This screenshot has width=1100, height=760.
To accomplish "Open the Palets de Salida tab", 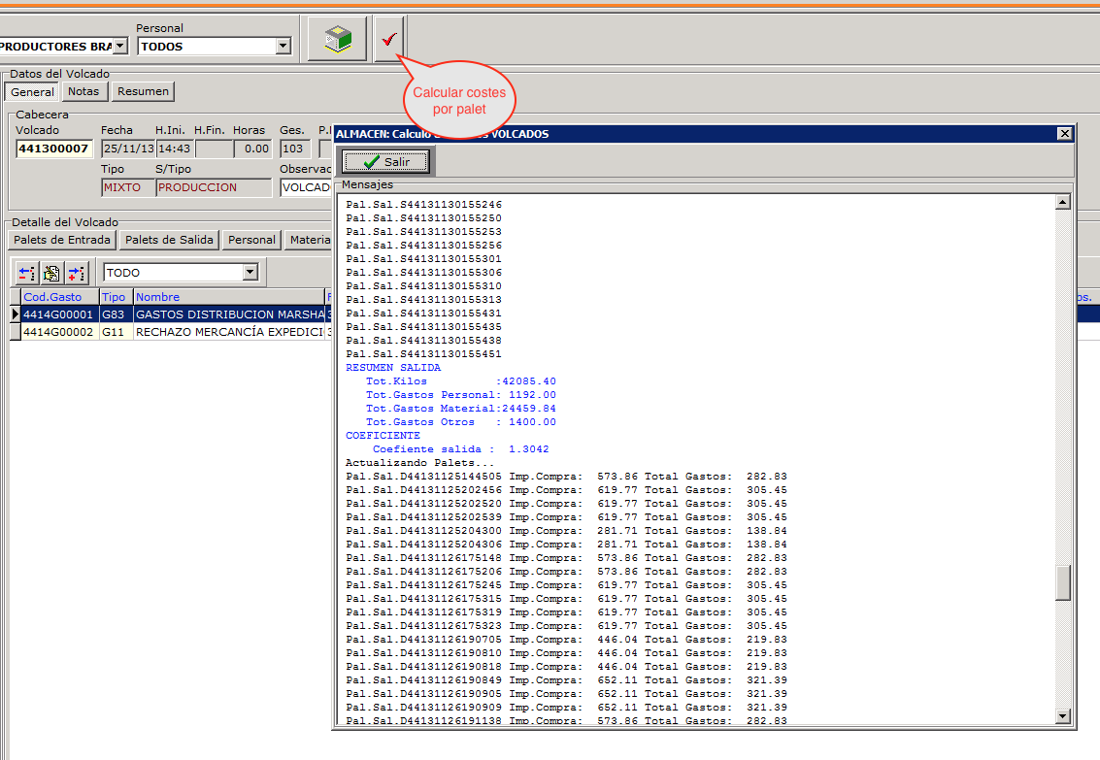I will coord(169,240).
